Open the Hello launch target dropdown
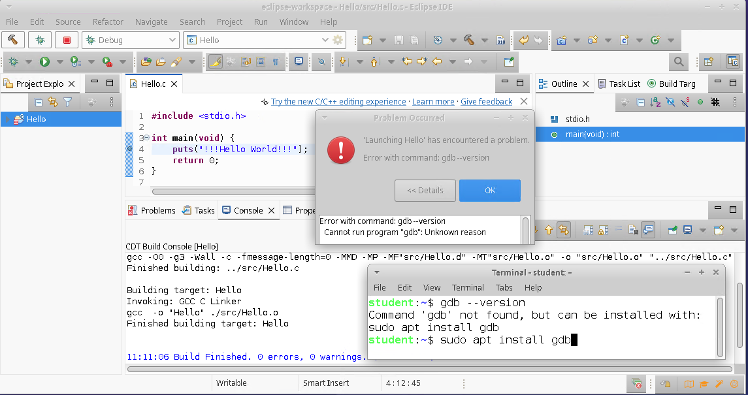Screen dimensions: 748x395 (323, 40)
